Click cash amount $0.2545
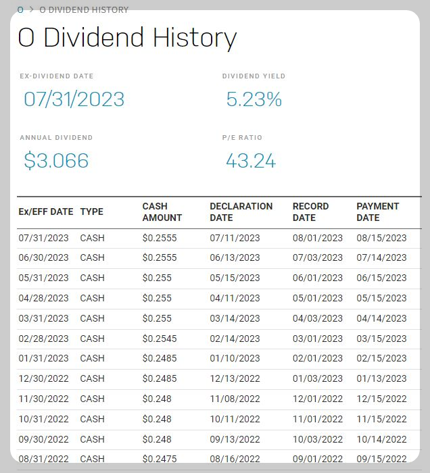 pyautogui.click(x=160, y=339)
